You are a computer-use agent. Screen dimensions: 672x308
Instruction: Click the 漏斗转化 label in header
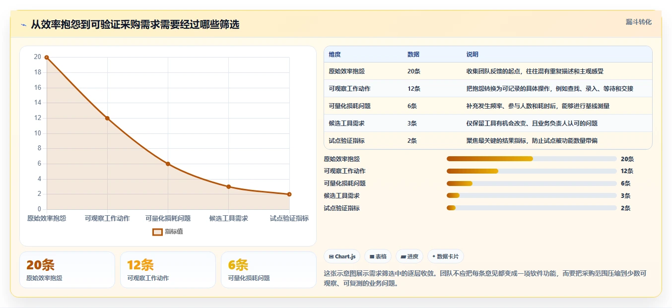638,22
